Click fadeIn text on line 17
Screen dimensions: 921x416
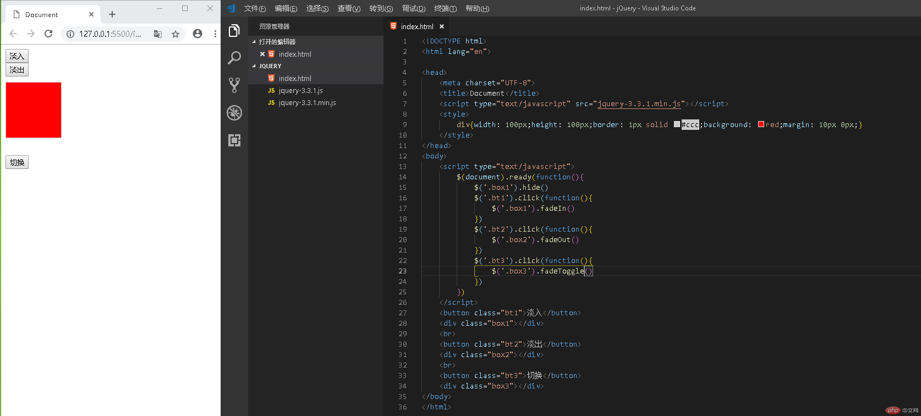click(553, 208)
